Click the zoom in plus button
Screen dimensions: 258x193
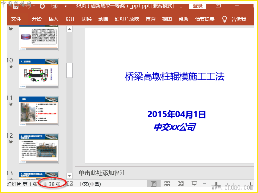pyautogui.click(x=251, y=184)
